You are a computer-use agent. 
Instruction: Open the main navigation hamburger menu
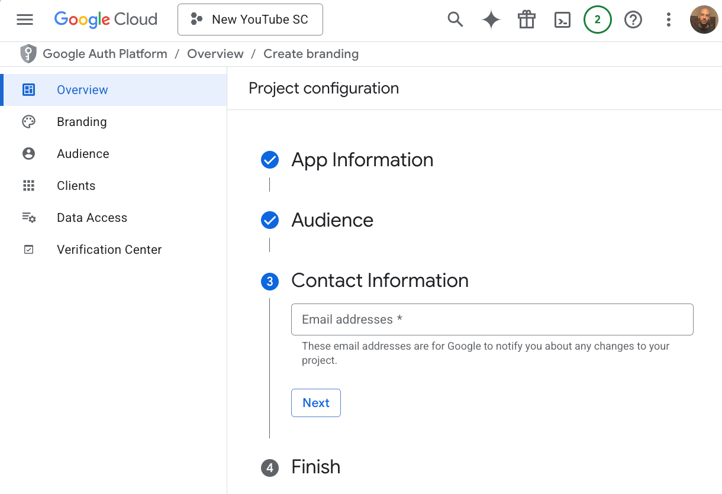tap(25, 20)
